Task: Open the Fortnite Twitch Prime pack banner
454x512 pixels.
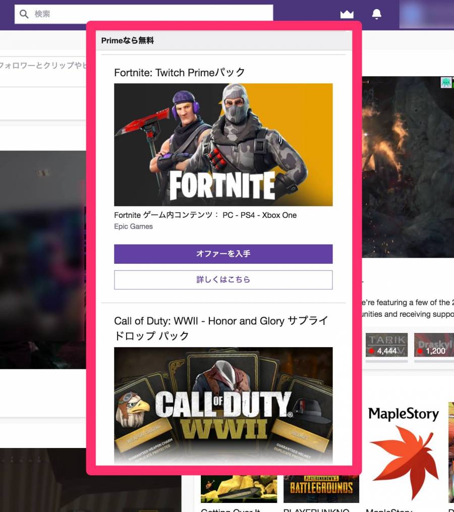Action: point(223,145)
